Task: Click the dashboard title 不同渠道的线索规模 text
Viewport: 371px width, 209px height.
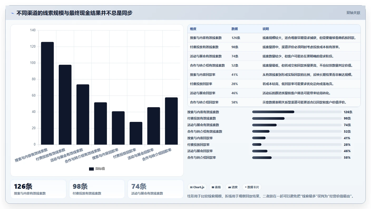Action: click(74, 13)
